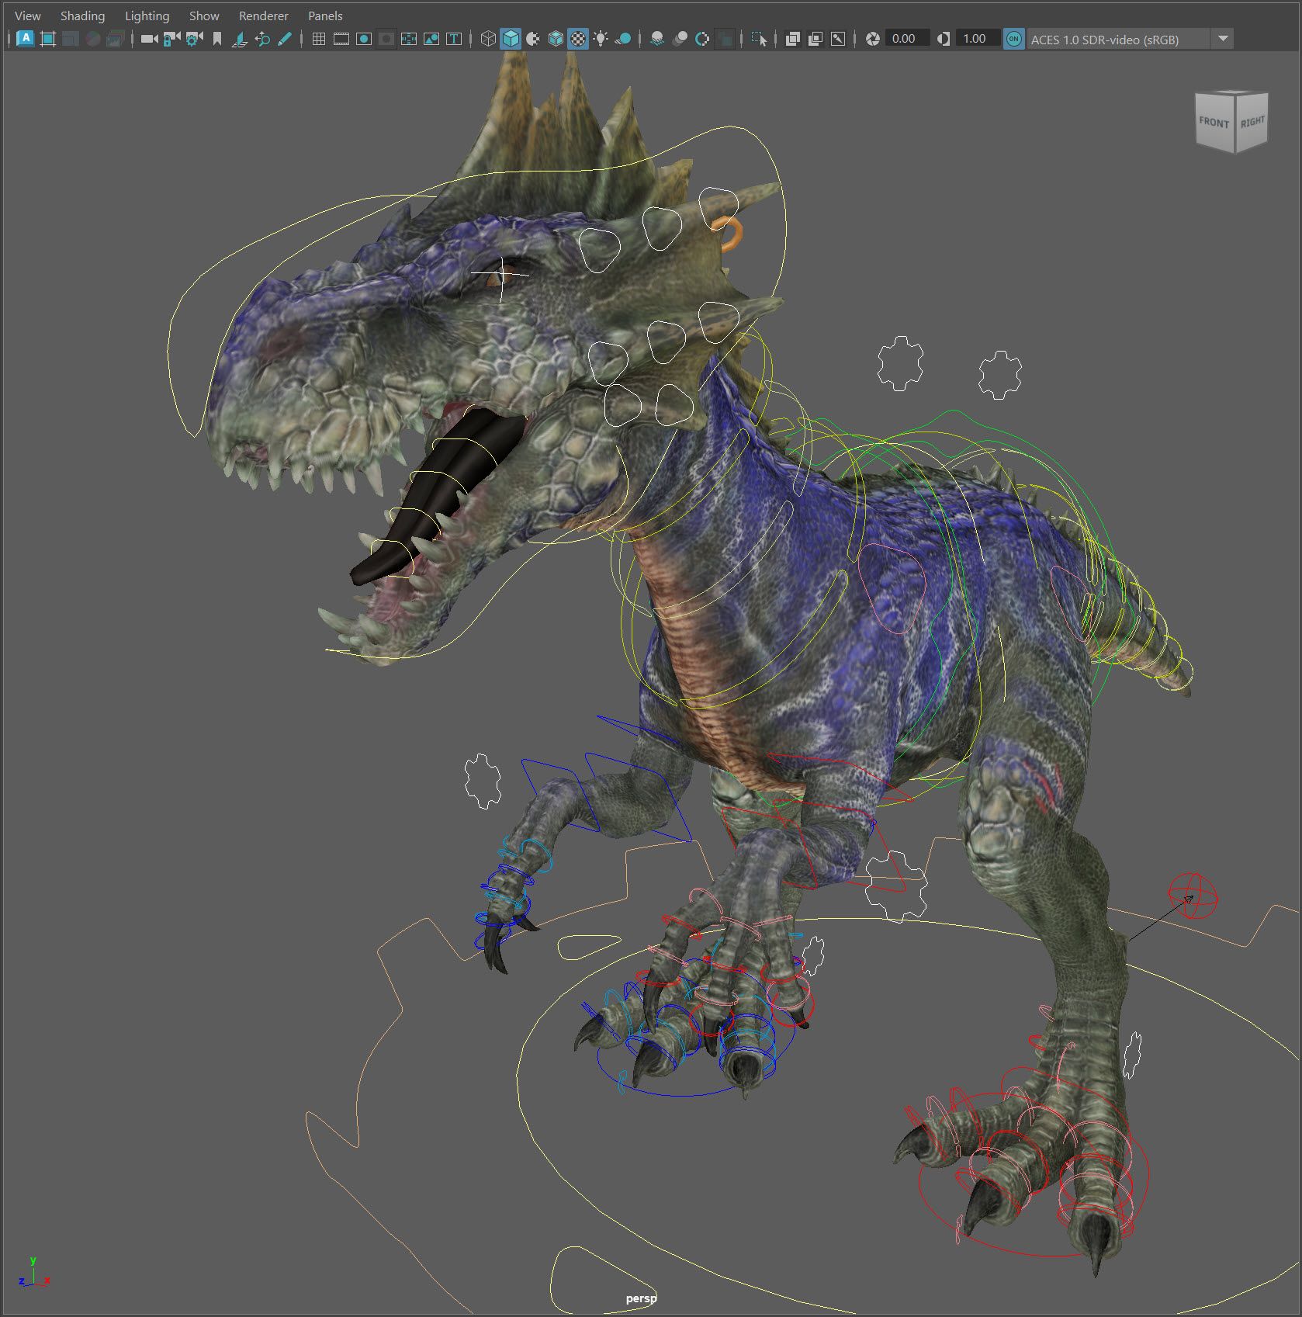1302x1317 pixels.
Task: Click the Exposure reset icon
Action: click(x=872, y=38)
